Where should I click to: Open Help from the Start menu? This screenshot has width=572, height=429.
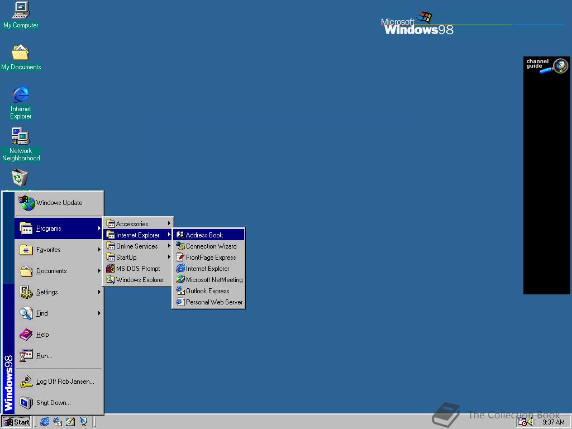58,335
